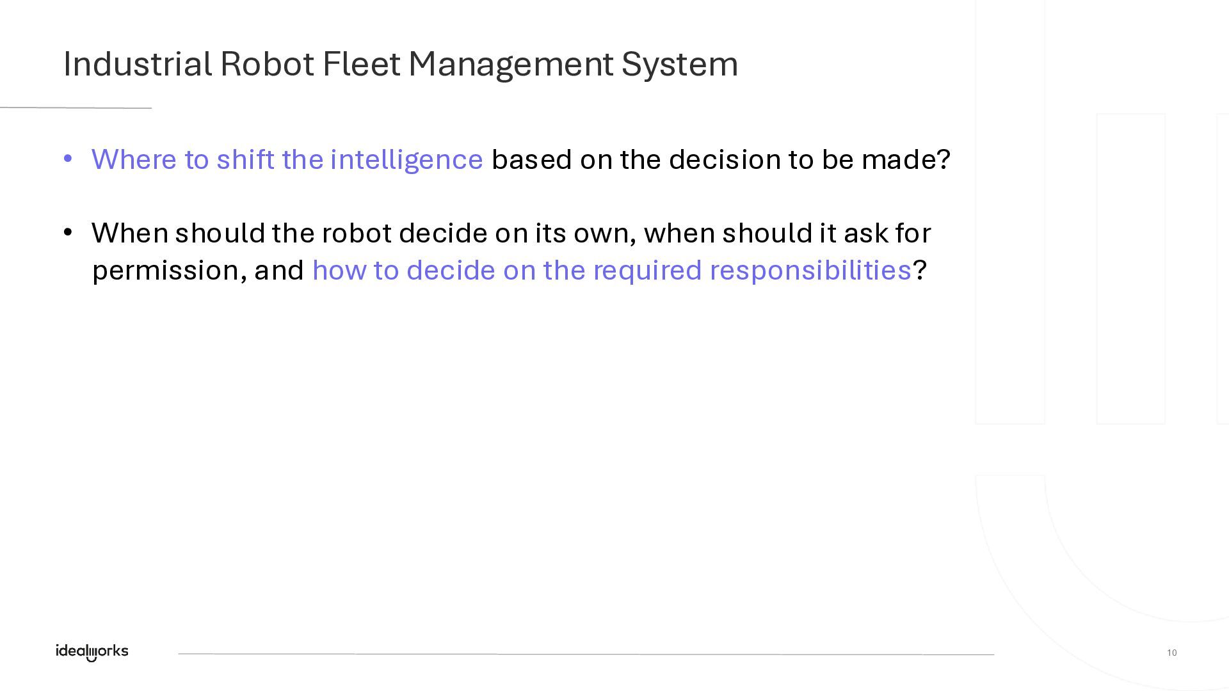Click the black bullet point marker

pos(68,232)
